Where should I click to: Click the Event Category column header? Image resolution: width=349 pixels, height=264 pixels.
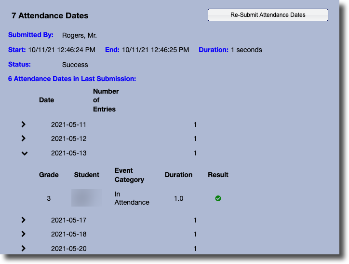(129, 175)
